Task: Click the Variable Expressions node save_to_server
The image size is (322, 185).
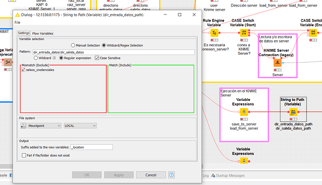Action: 244,112
